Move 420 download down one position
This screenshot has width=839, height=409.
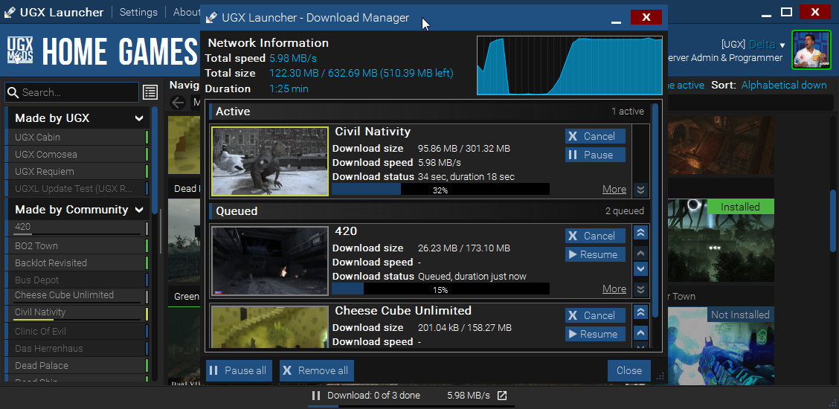640,268
